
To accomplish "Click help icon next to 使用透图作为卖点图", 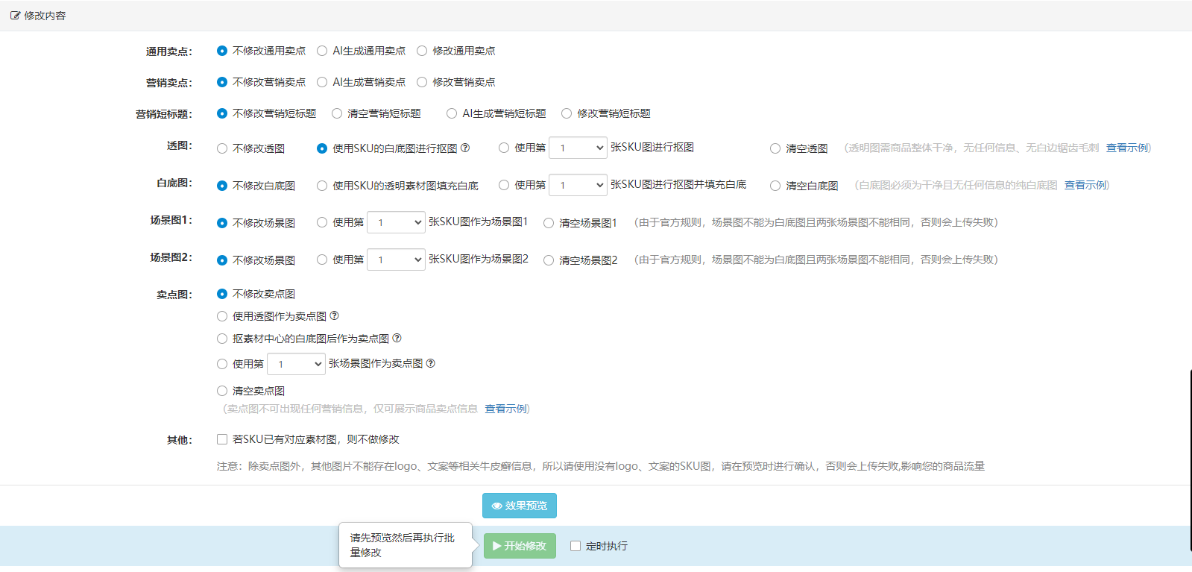I will 334,315.
